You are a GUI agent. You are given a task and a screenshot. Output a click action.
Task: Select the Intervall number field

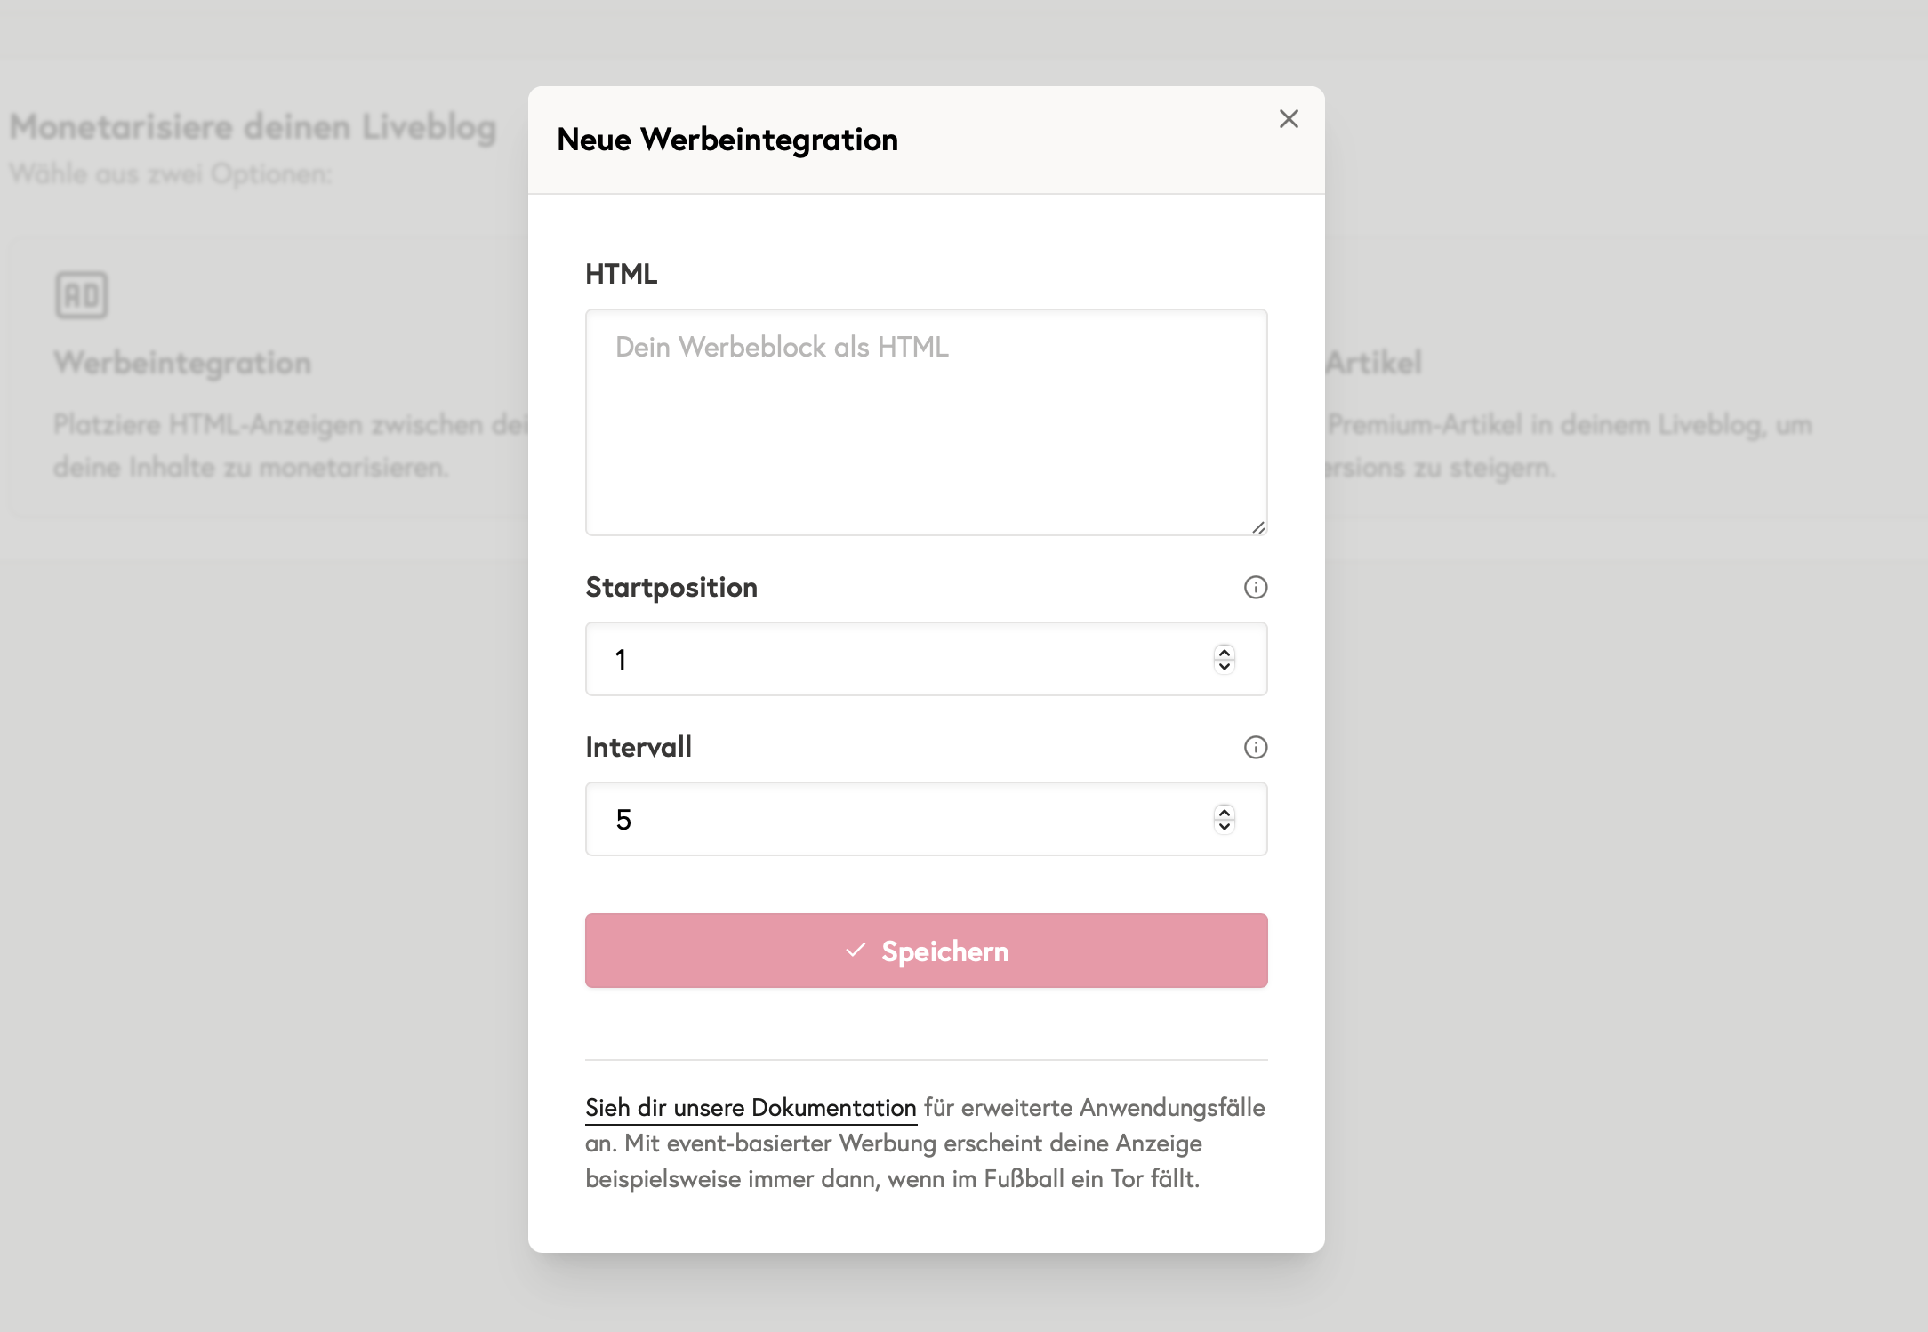click(x=889, y=819)
